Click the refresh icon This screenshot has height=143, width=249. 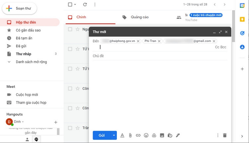point(85,4)
